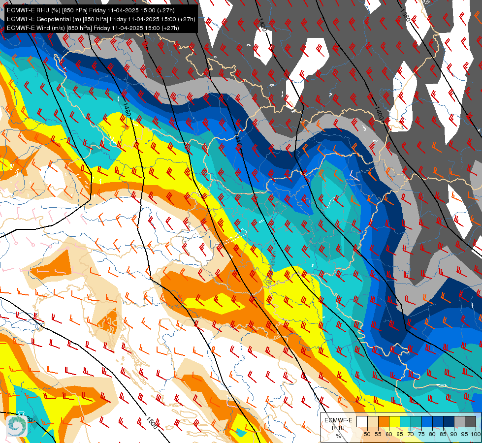482x443 pixels.
Task: Click the 1400 geopotential contour label
Action: (379, 113)
